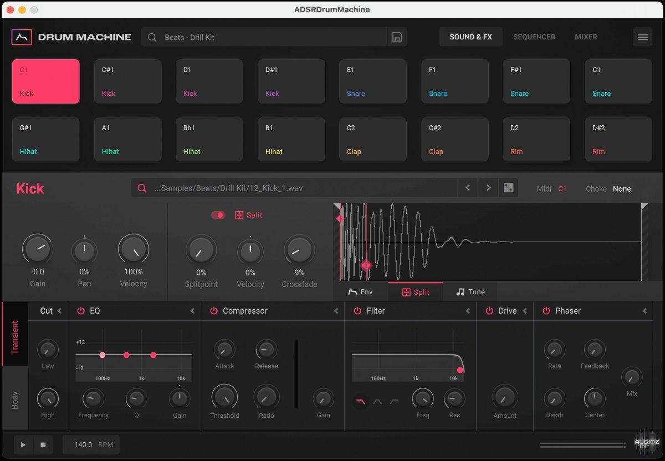Change the Midi C1 note value
Viewport: 665px width, 461px height.
pyautogui.click(x=562, y=189)
